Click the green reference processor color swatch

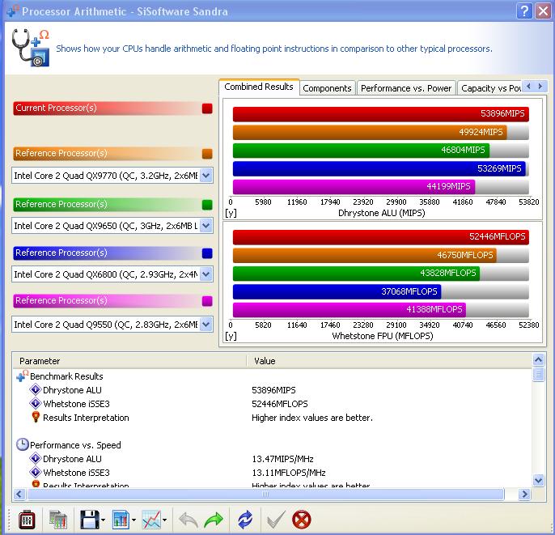point(207,205)
